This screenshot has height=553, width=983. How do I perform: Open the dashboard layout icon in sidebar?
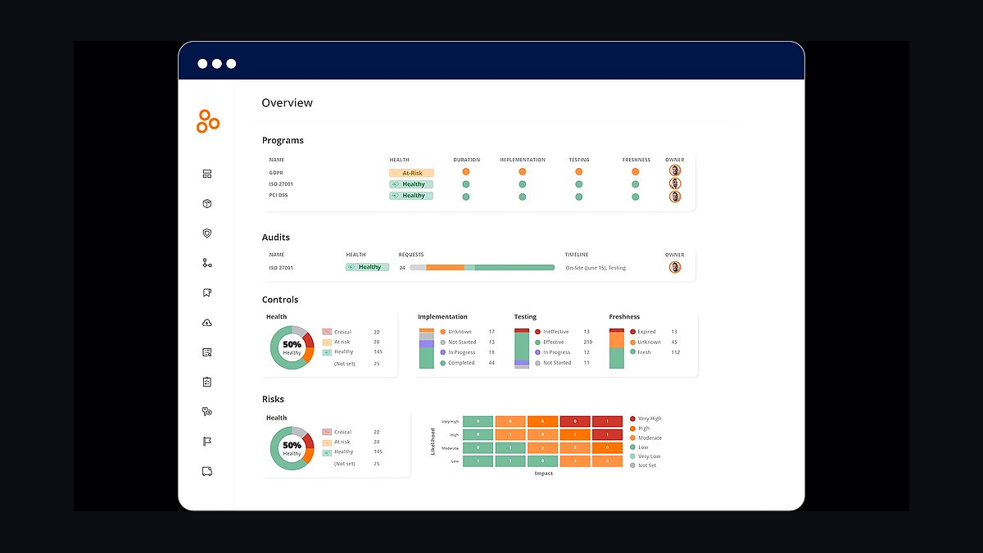tap(207, 174)
